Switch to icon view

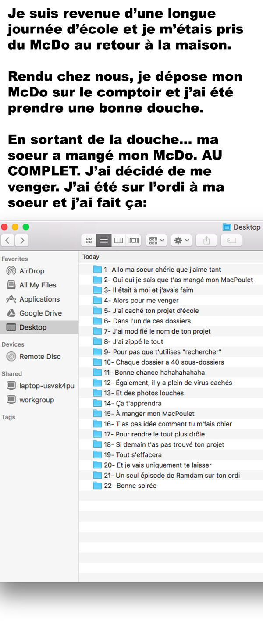coord(89,240)
